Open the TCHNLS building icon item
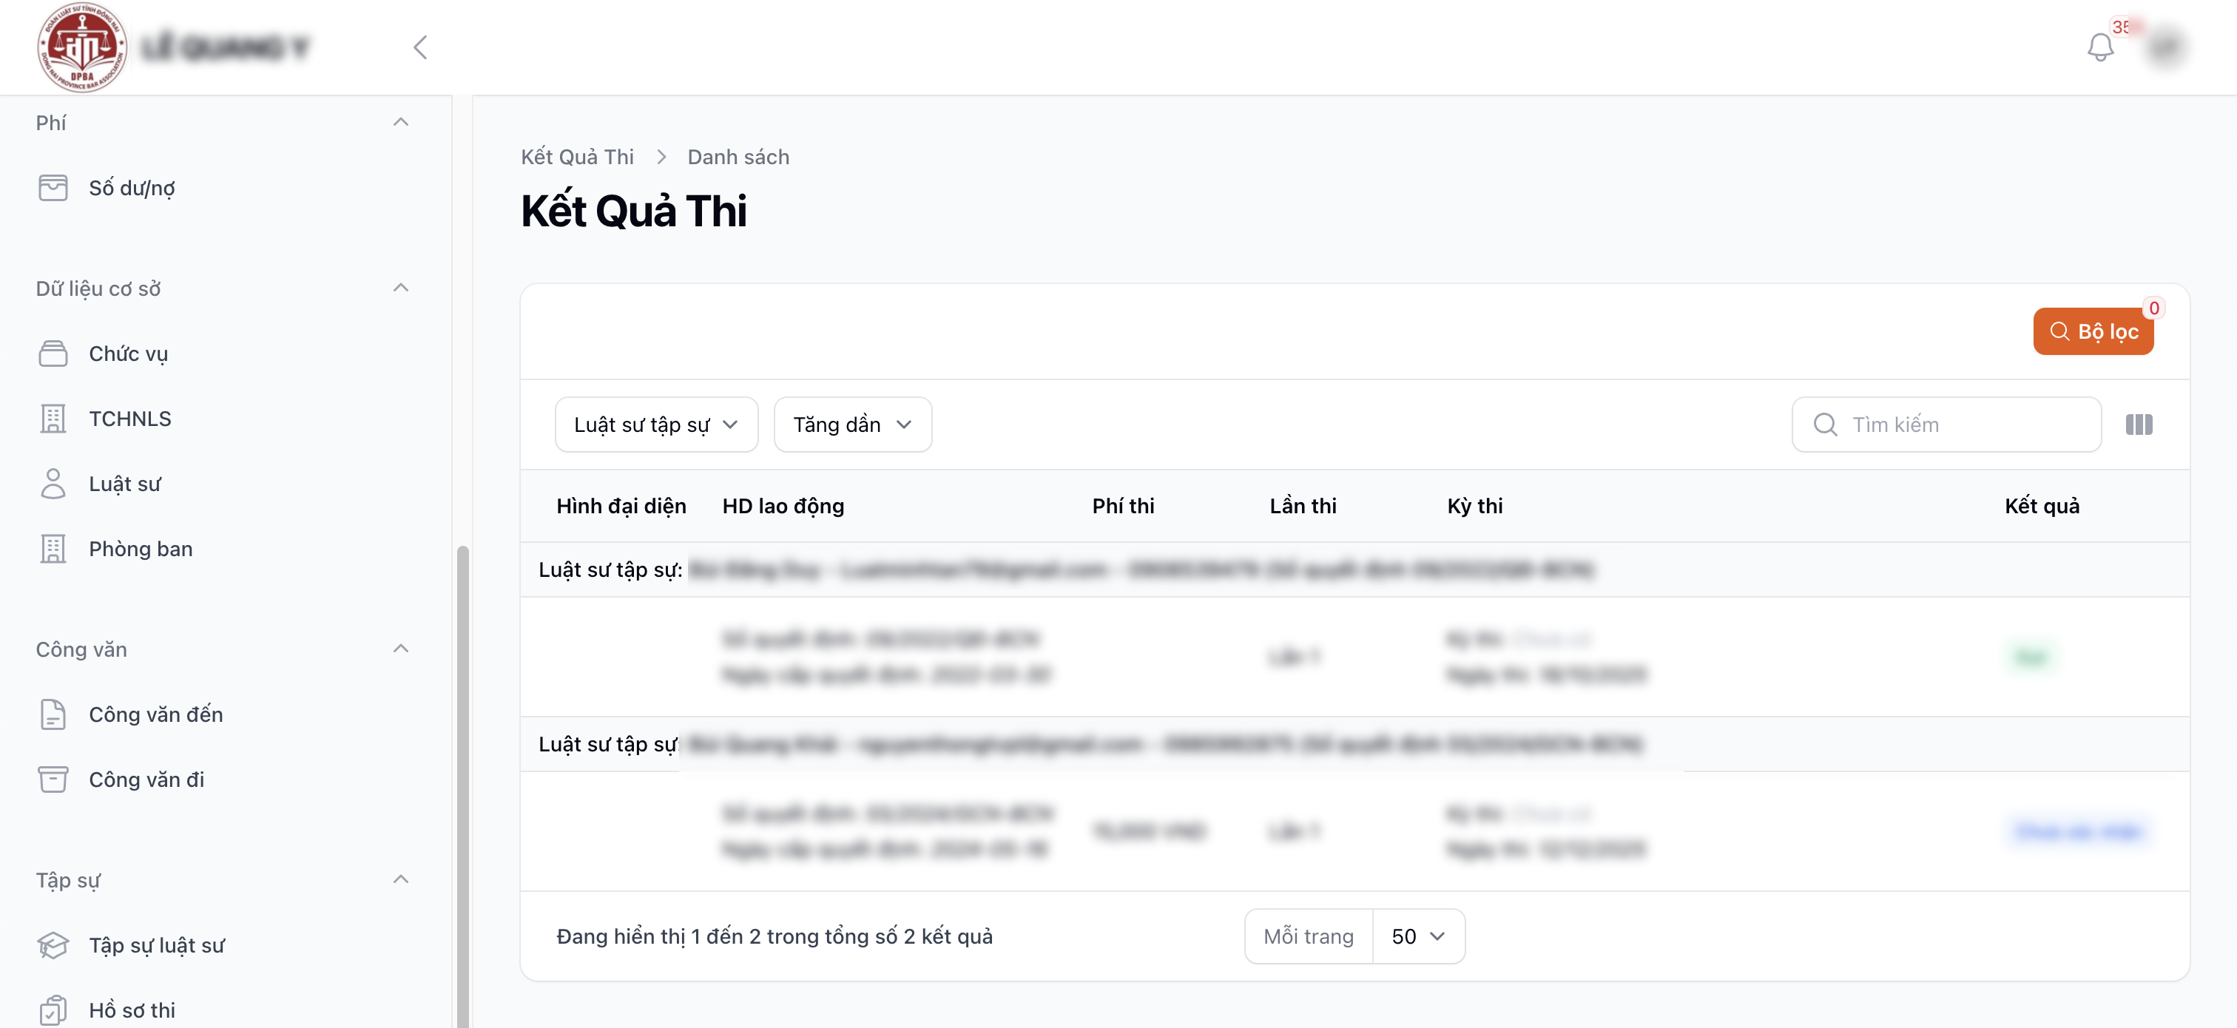Screen dimensions: 2237x1028 click(53, 419)
